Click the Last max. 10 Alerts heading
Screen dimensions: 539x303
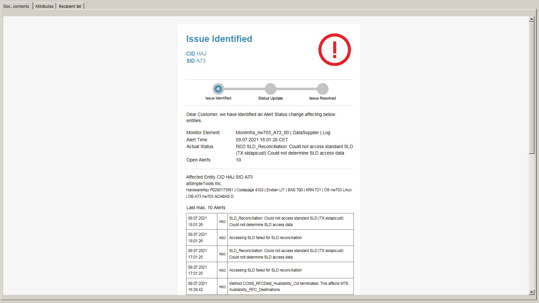pyautogui.click(x=206, y=208)
